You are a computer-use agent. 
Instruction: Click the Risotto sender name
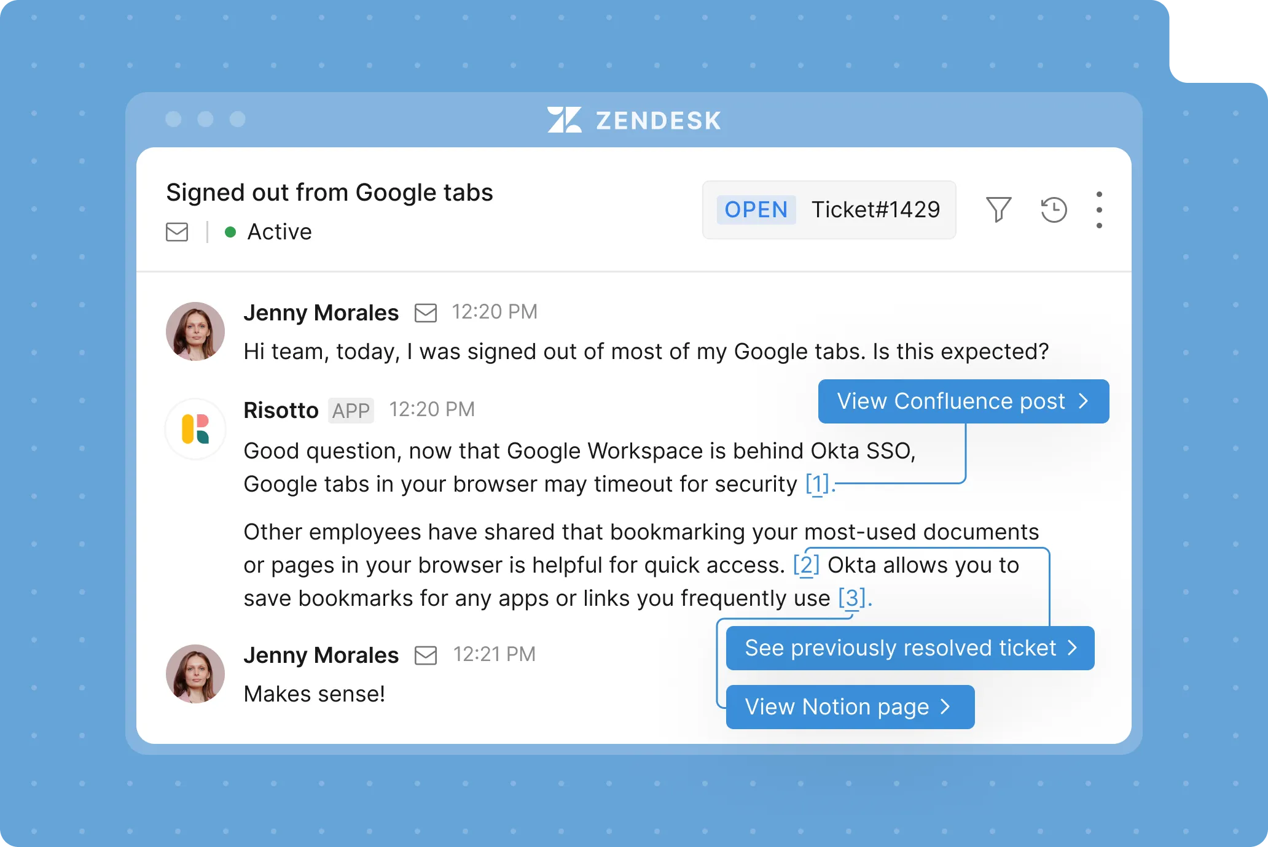281,410
